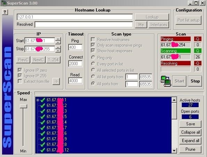Select the Ping only radio option
207x157 pixels.
pyautogui.click(x=93, y=57)
